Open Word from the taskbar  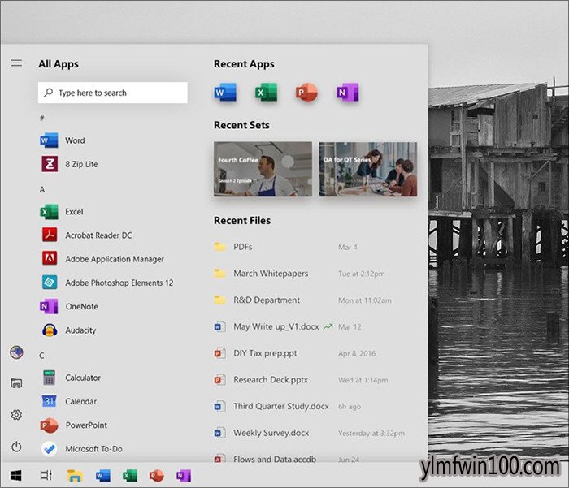click(102, 475)
